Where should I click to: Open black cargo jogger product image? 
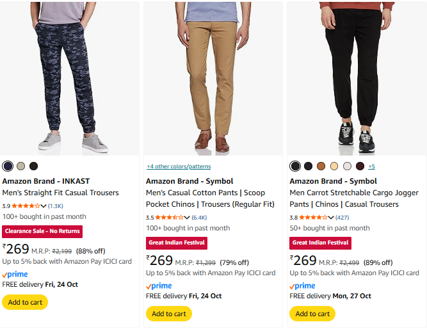point(357,77)
